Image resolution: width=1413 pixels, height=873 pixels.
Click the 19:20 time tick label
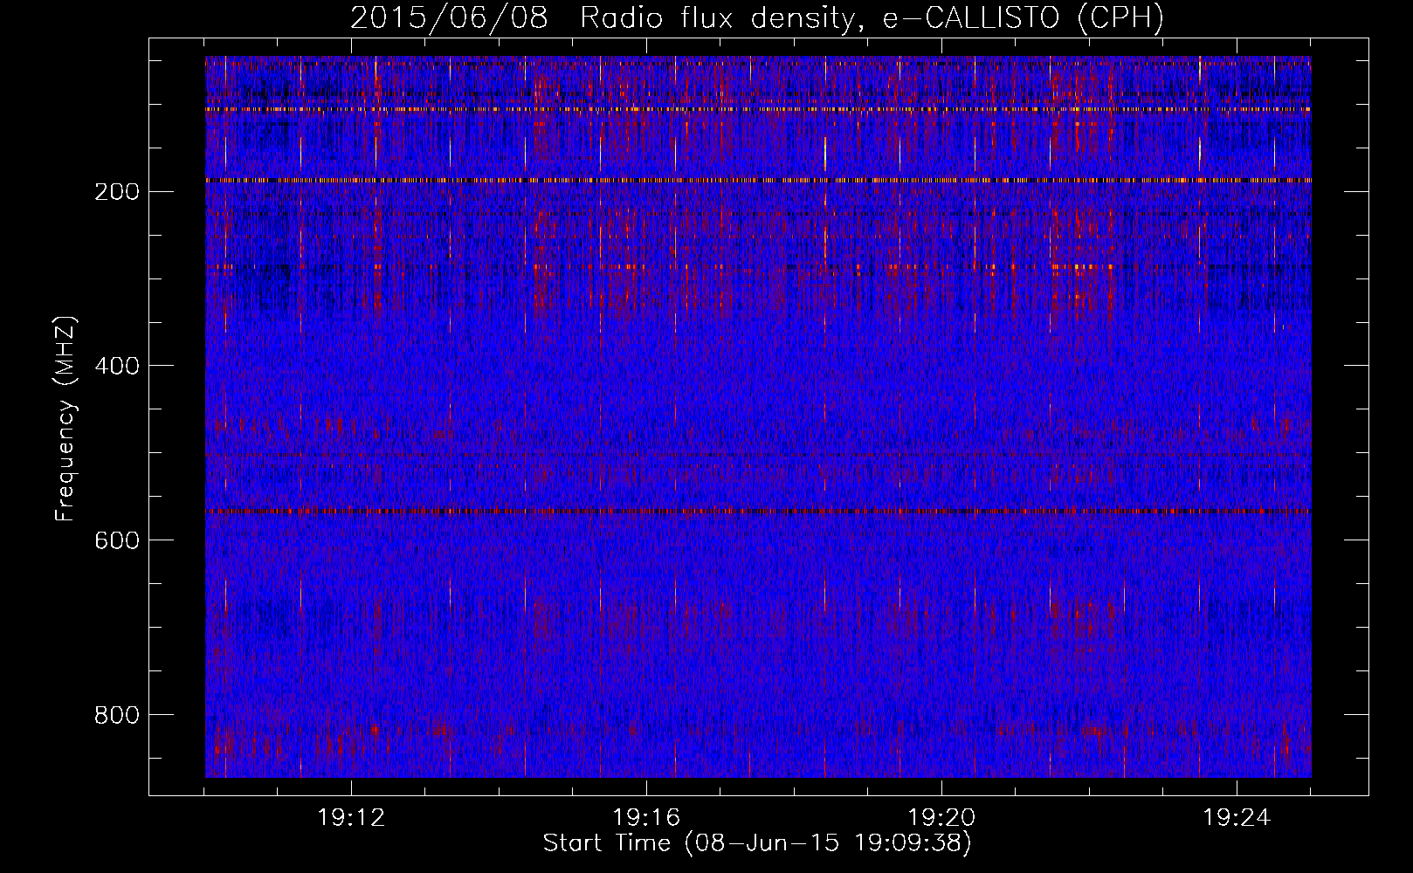[941, 818]
